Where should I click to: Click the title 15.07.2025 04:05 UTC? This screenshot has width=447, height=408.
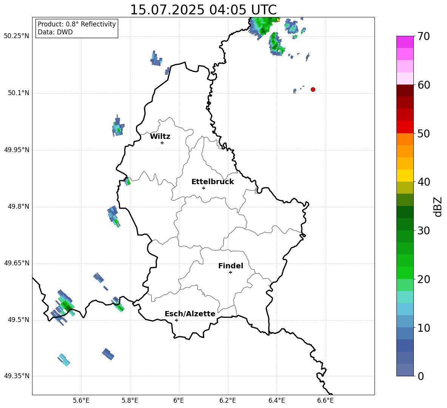(x=203, y=10)
